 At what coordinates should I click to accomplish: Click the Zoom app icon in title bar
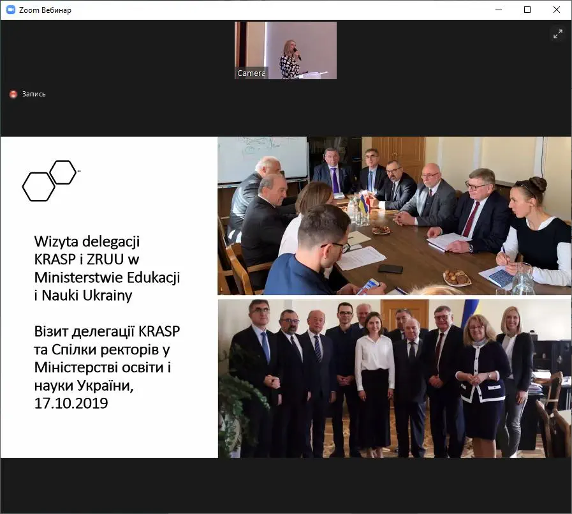click(x=11, y=10)
